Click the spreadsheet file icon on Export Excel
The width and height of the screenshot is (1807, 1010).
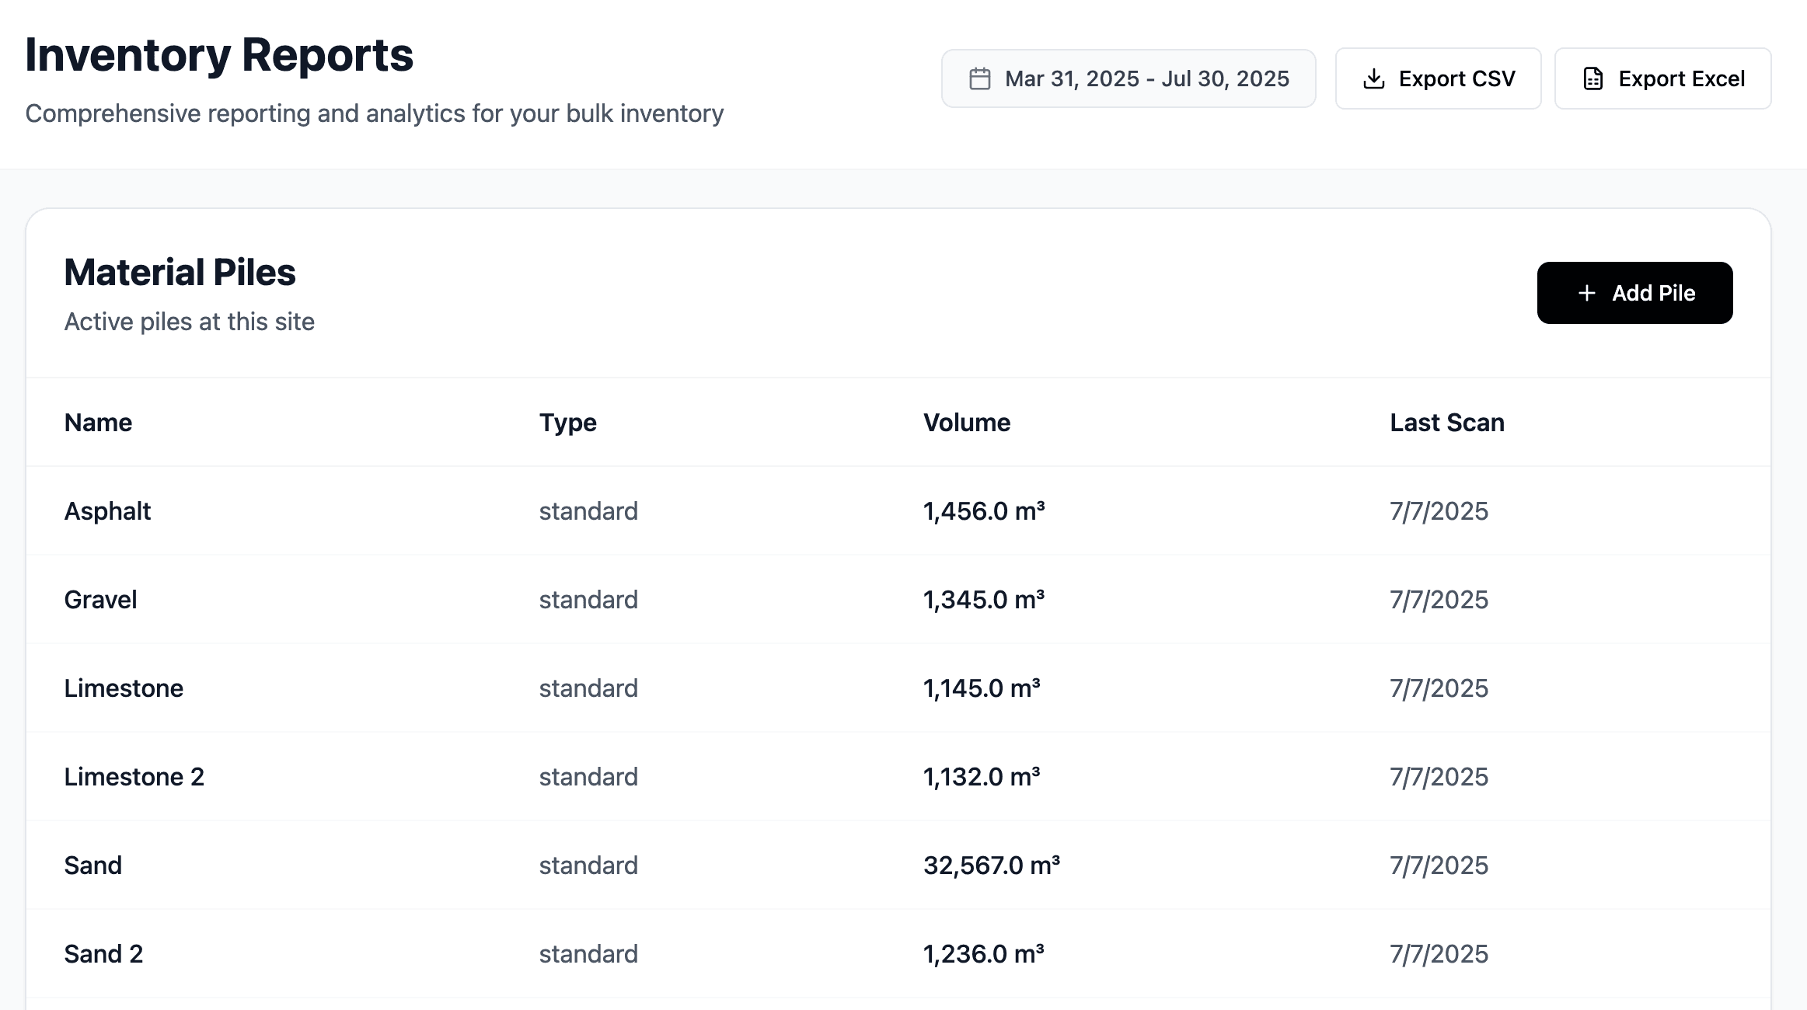(1592, 78)
